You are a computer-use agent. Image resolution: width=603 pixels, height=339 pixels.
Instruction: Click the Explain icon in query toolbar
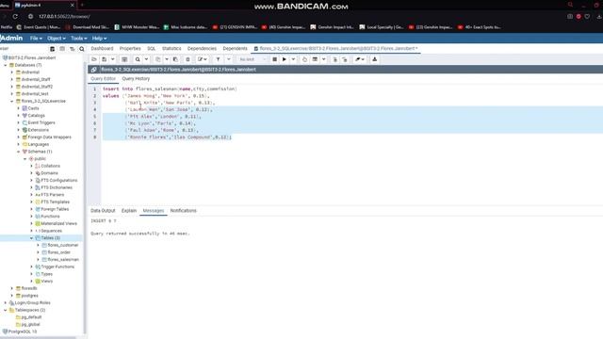tap(304, 59)
